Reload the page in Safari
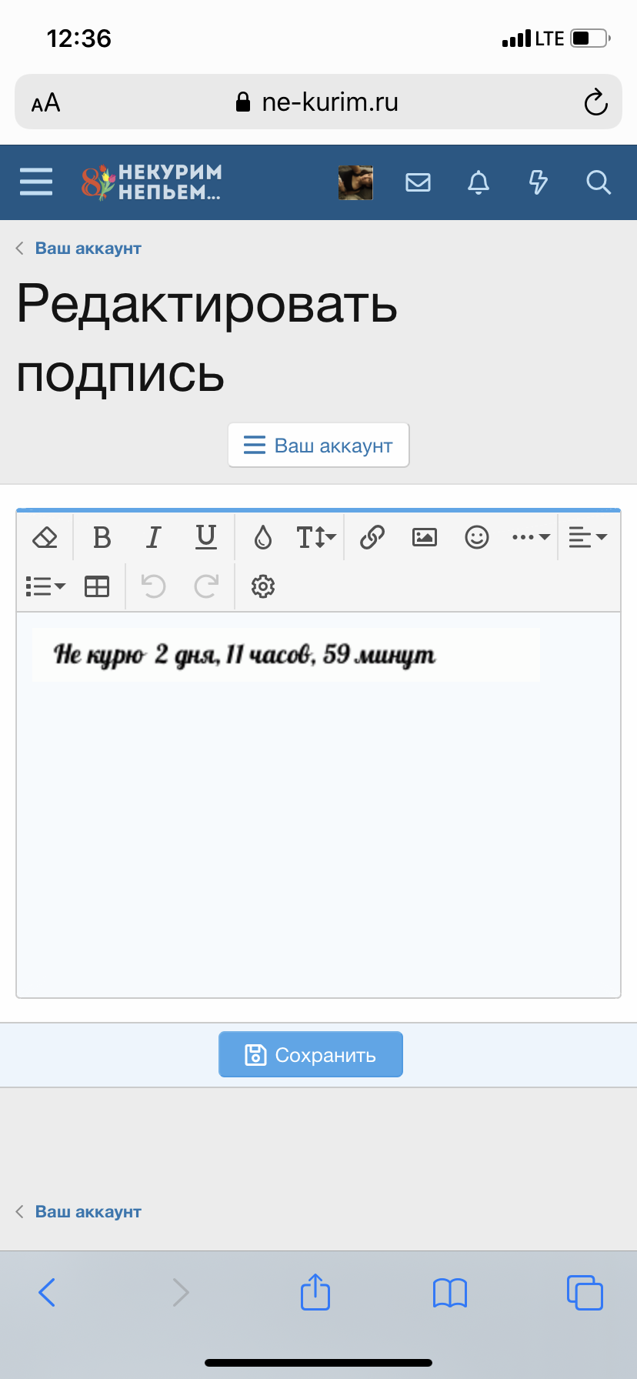 [x=595, y=102]
